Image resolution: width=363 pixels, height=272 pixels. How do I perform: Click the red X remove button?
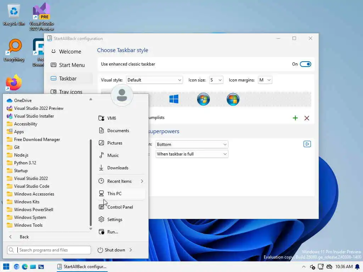[x=307, y=118]
